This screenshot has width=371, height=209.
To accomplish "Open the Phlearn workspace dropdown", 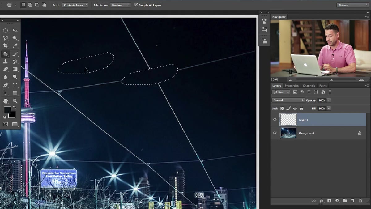I will [352, 5].
